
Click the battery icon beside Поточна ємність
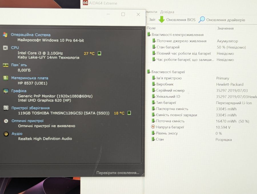153,121
